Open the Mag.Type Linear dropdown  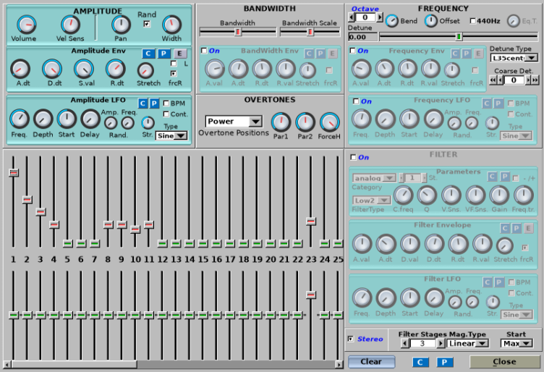(467, 343)
